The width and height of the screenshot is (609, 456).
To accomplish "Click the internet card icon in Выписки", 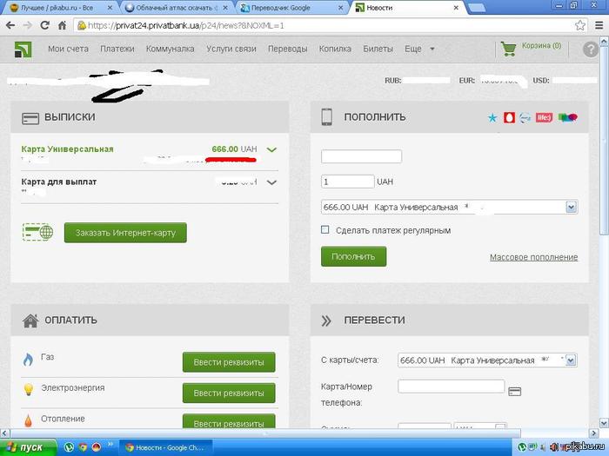I will (x=38, y=232).
